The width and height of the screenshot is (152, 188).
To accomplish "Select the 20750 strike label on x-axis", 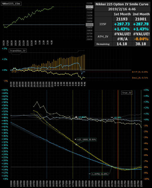I will point(112,183).
